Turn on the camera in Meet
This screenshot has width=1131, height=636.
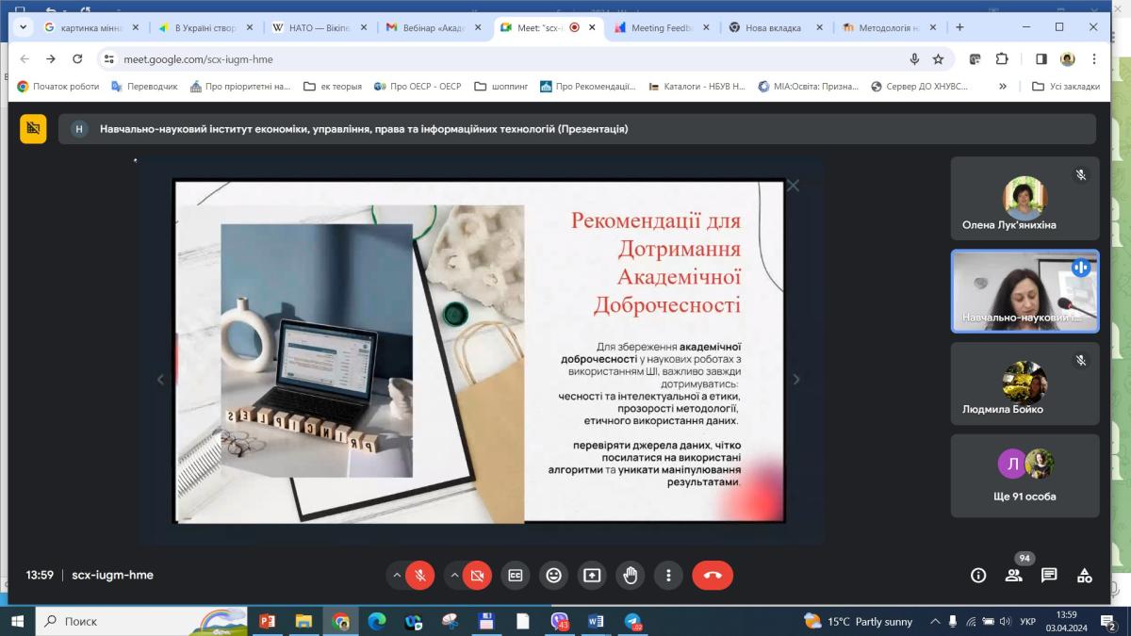pos(477,575)
